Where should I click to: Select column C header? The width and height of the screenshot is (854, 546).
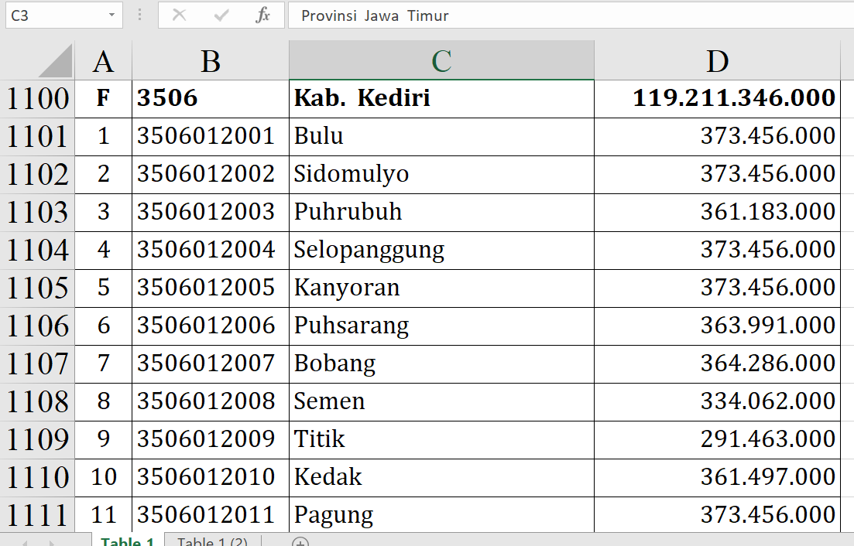pos(441,61)
